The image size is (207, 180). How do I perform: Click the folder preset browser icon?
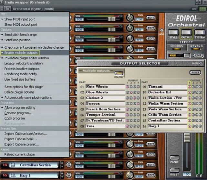[x=7, y=9]
